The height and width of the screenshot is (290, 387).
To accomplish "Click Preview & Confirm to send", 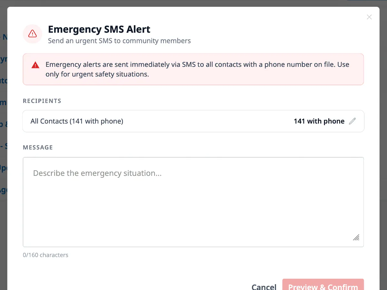I will pos(323,286).
